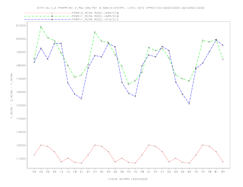
Task: Click the 81 forecast hour tick label
Action: point(216,172)
